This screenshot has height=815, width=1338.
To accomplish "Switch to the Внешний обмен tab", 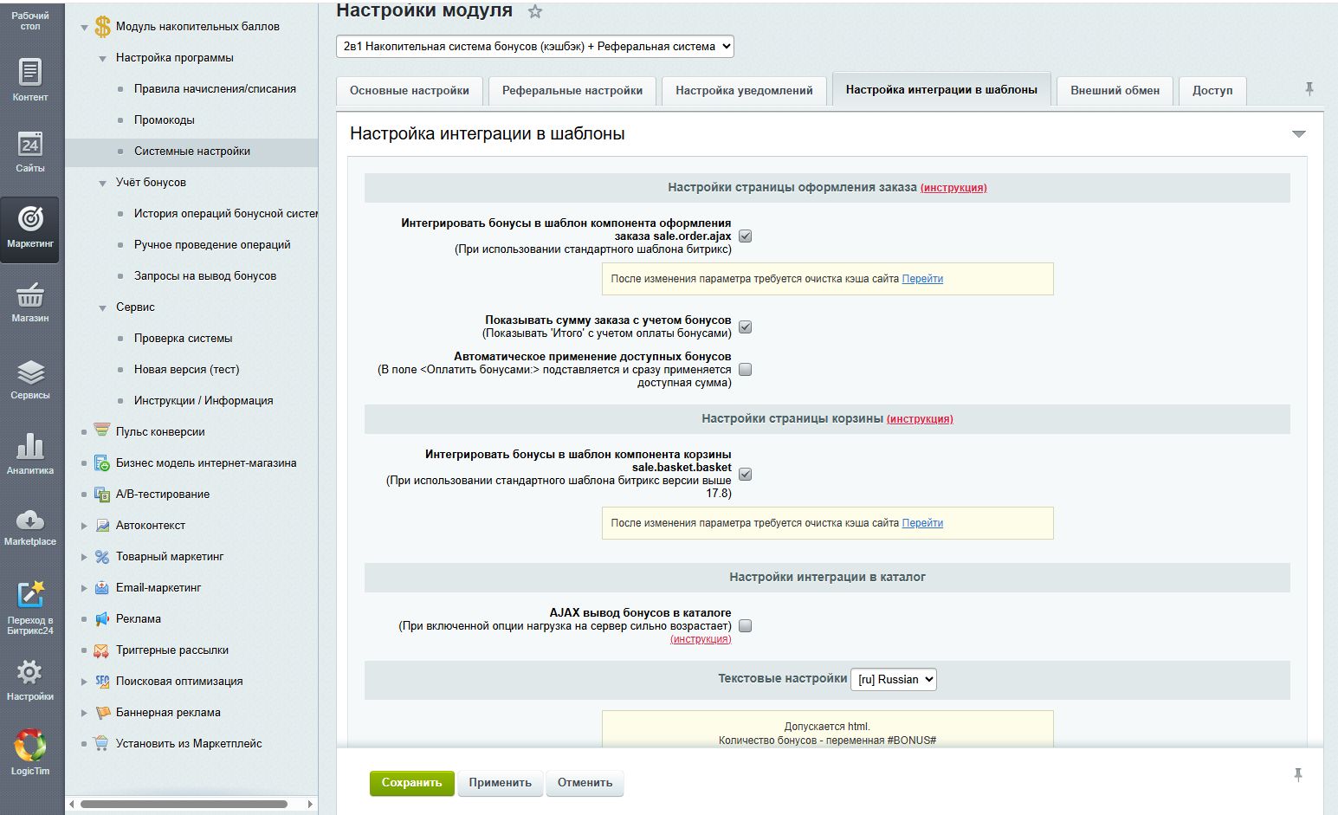I will (1115, 90).
